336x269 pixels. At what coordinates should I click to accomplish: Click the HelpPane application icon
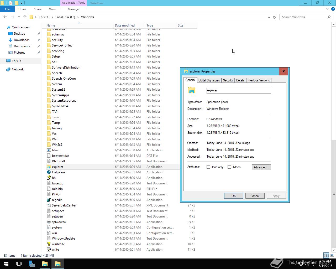[49, 172]
